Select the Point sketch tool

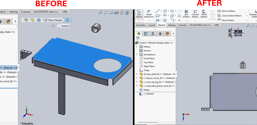tap(179, 20)
